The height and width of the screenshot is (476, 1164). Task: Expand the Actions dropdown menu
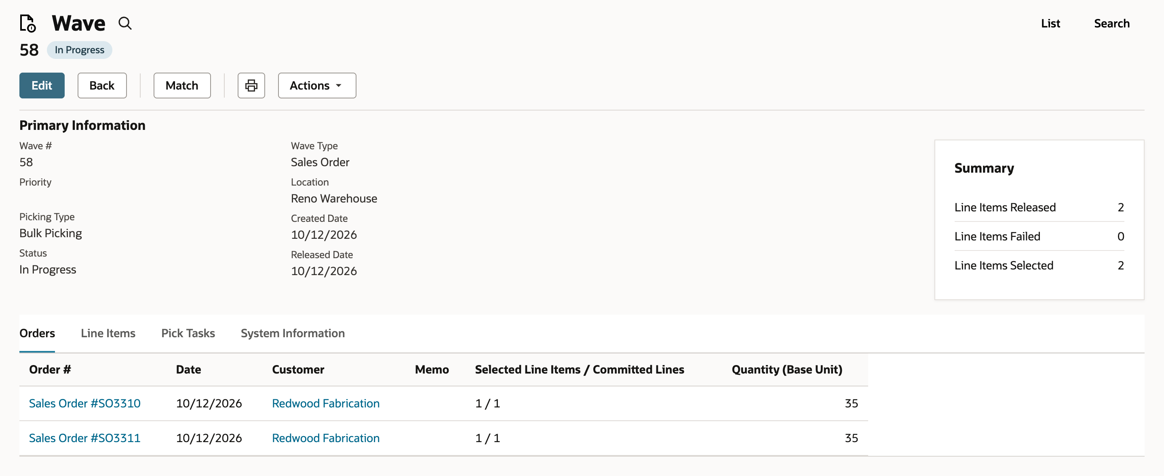click(317, 85)
